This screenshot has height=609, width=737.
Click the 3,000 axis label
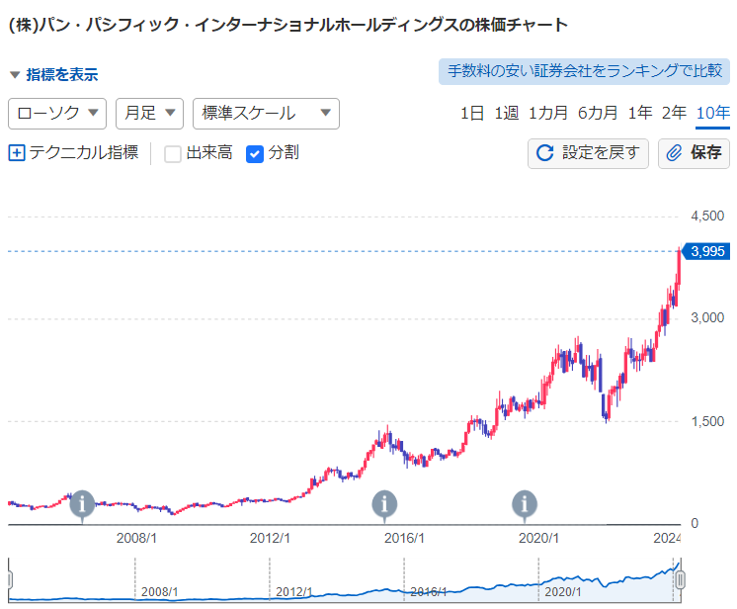point(707,318)
